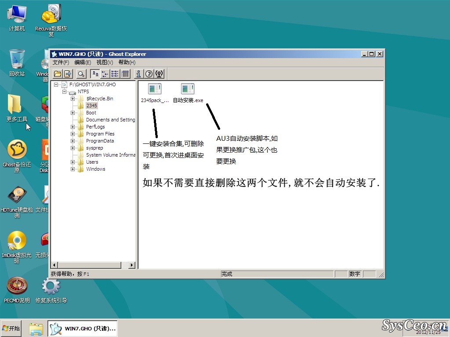Collapse the F:\GHOST\WIN7.GHO root node

56,84
